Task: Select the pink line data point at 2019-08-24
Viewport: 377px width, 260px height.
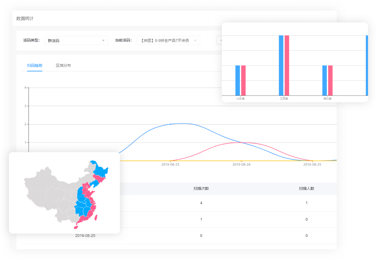Action: (x=241, y=143)
